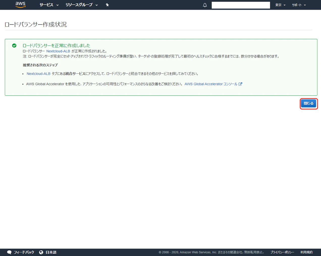Click the 推奨される次のステップ heading
The width and height of the screenshot is (321, 256).
pos(40,65)
